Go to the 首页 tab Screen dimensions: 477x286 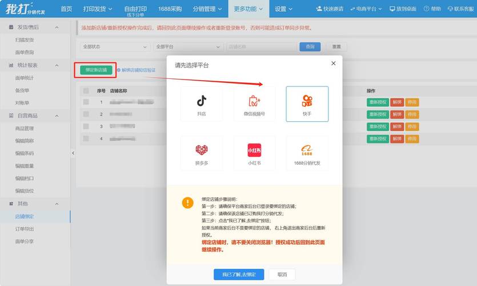point(66,9)
